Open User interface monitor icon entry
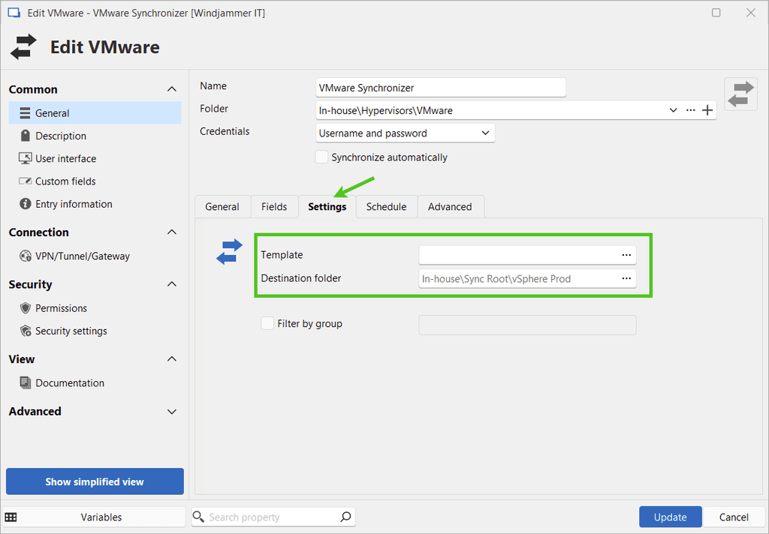The image size is (769, 534). click(25, 158)
